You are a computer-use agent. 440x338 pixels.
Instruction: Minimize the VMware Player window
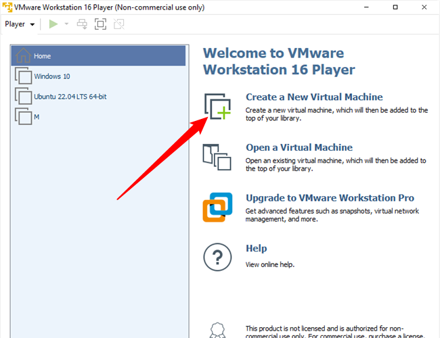pos(366,7)
